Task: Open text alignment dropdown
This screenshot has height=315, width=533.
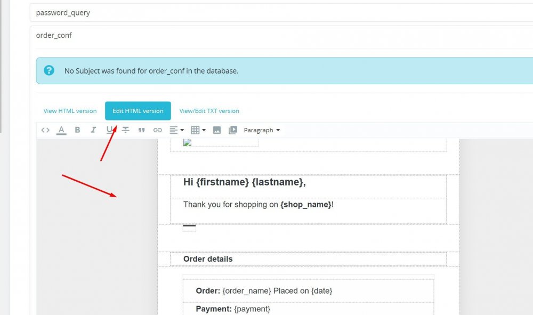Action: (x=177, y=130)
